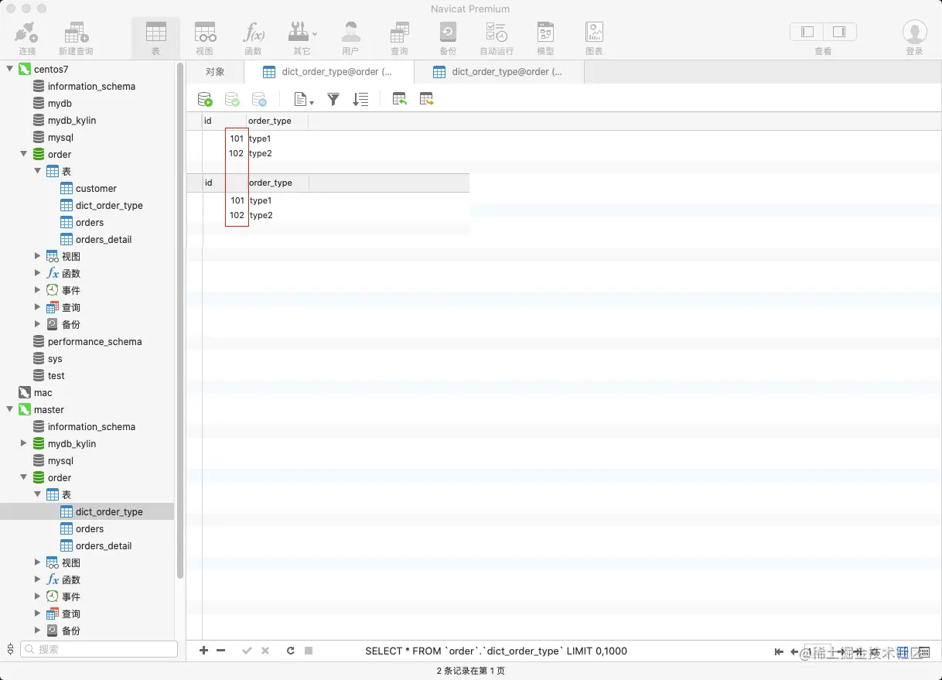The image size is (942, 680).
Task: Switch to the 对象 tab
Action: (215, 72)
